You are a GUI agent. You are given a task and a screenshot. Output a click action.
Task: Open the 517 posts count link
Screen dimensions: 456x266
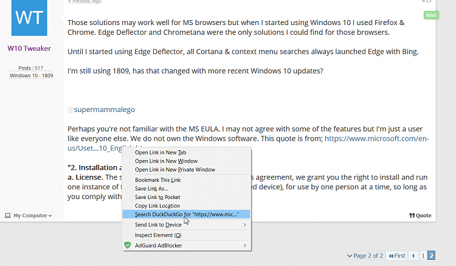pos(39,68)
